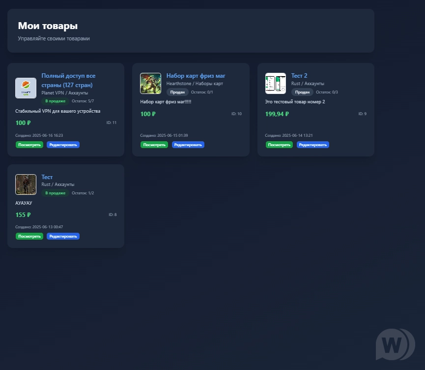
Task: Click the 'Продан' badge on Hearthstone card
Action: (177, 92)
